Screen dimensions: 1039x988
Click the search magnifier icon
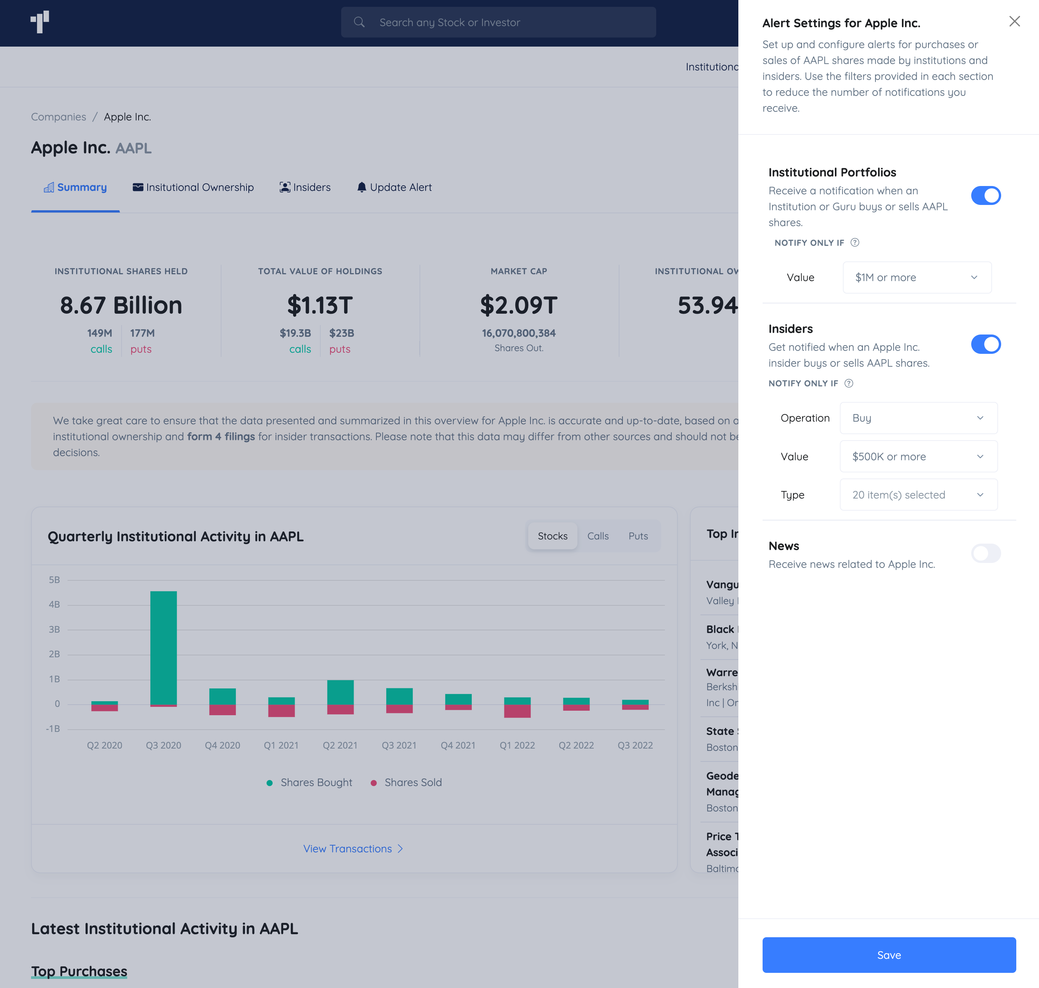coord(359,22)
